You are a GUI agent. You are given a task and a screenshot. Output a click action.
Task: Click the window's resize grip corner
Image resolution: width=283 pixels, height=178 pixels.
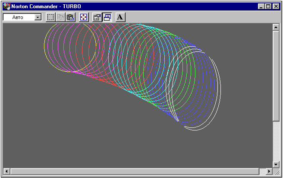point(277,172)
